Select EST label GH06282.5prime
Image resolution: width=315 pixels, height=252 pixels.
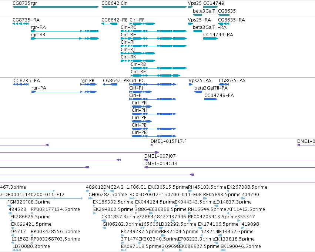click(x=108, y=195)
